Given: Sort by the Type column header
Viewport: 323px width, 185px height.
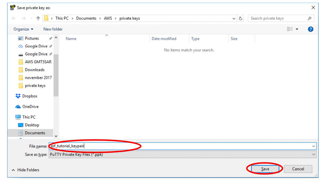Looking at the screenshot, I should (195, 39).
